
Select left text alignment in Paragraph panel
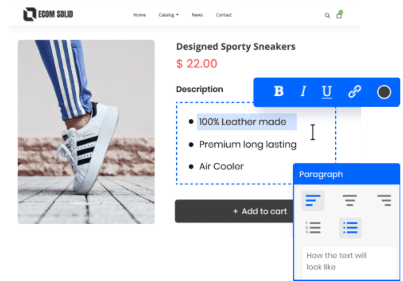313,201
